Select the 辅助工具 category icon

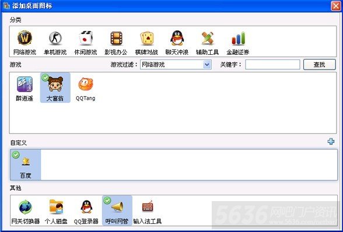coord(208,38)
